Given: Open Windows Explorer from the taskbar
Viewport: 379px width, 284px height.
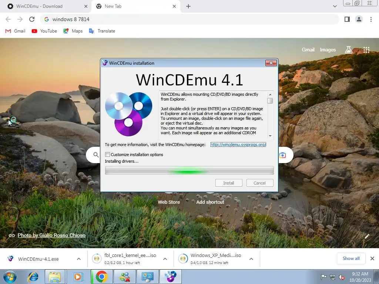Looking at the screenshot, I should [55, 277].
